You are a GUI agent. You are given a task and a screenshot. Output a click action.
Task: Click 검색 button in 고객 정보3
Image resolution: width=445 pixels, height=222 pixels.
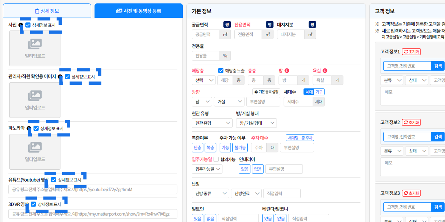pos(438,207)
